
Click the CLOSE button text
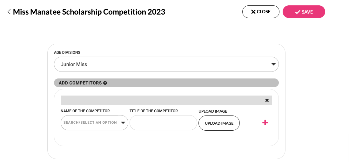point(264,12)
